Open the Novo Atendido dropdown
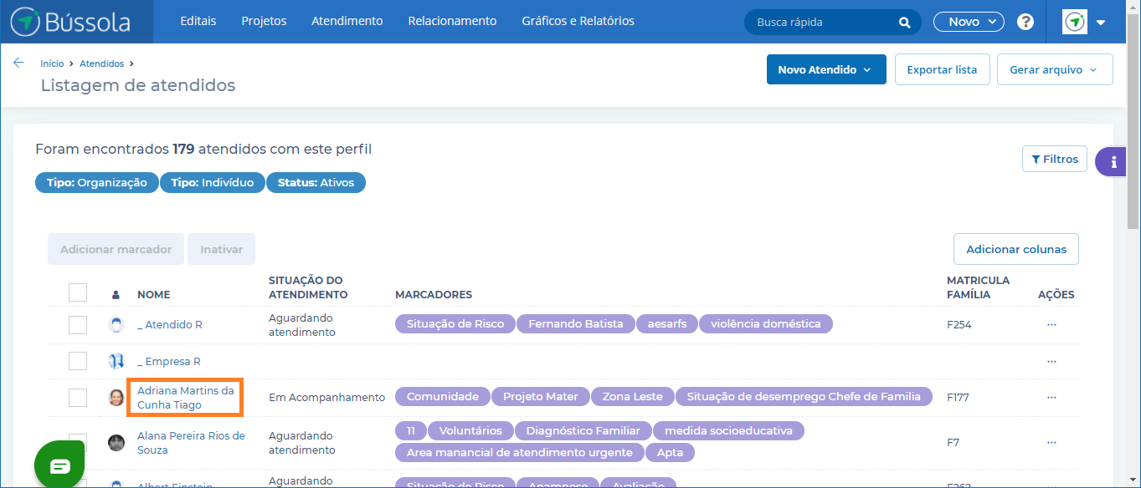This screenshot has height=488, width=1141. click(x=825, y=70)
